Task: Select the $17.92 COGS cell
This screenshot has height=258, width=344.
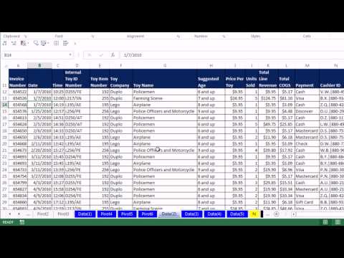Action: (287, 150)
